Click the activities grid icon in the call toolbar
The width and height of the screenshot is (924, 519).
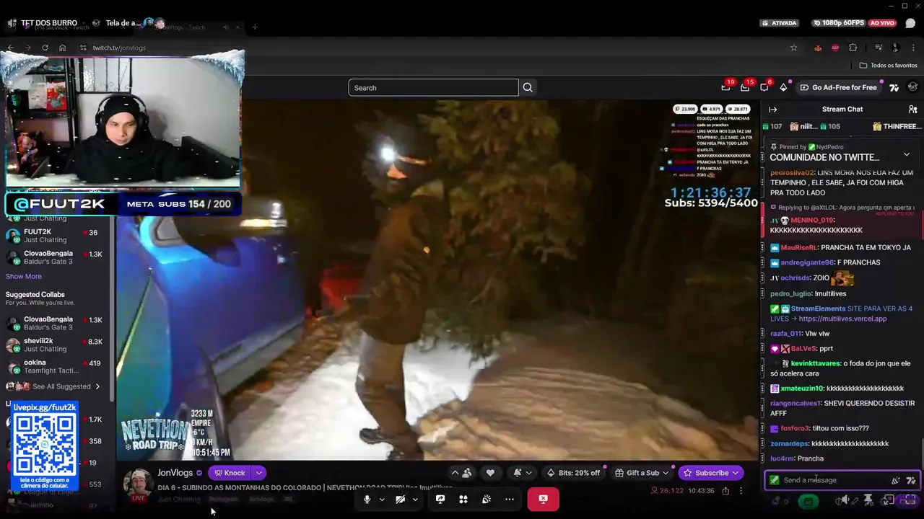click(463, 499)
